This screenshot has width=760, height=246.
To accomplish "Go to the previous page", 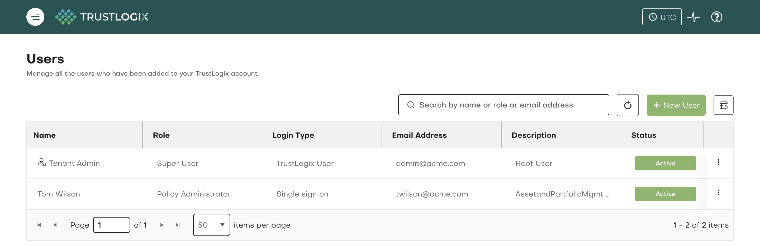I will click(55, 225).
